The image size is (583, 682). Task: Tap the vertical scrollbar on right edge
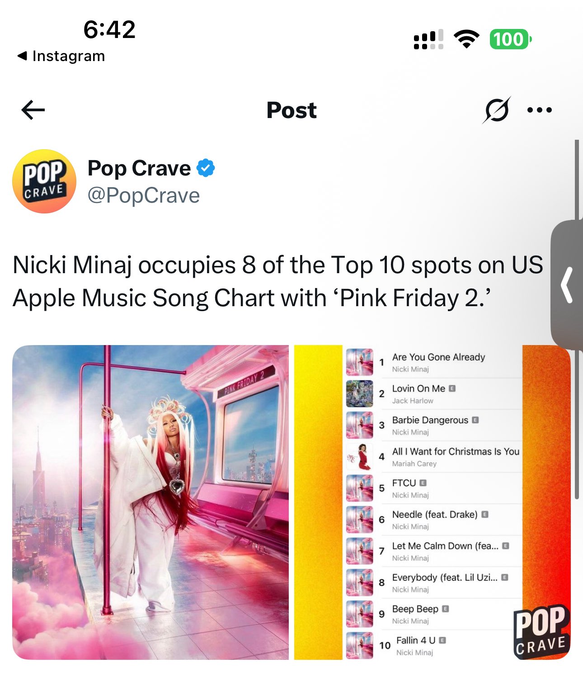(577, 320)
